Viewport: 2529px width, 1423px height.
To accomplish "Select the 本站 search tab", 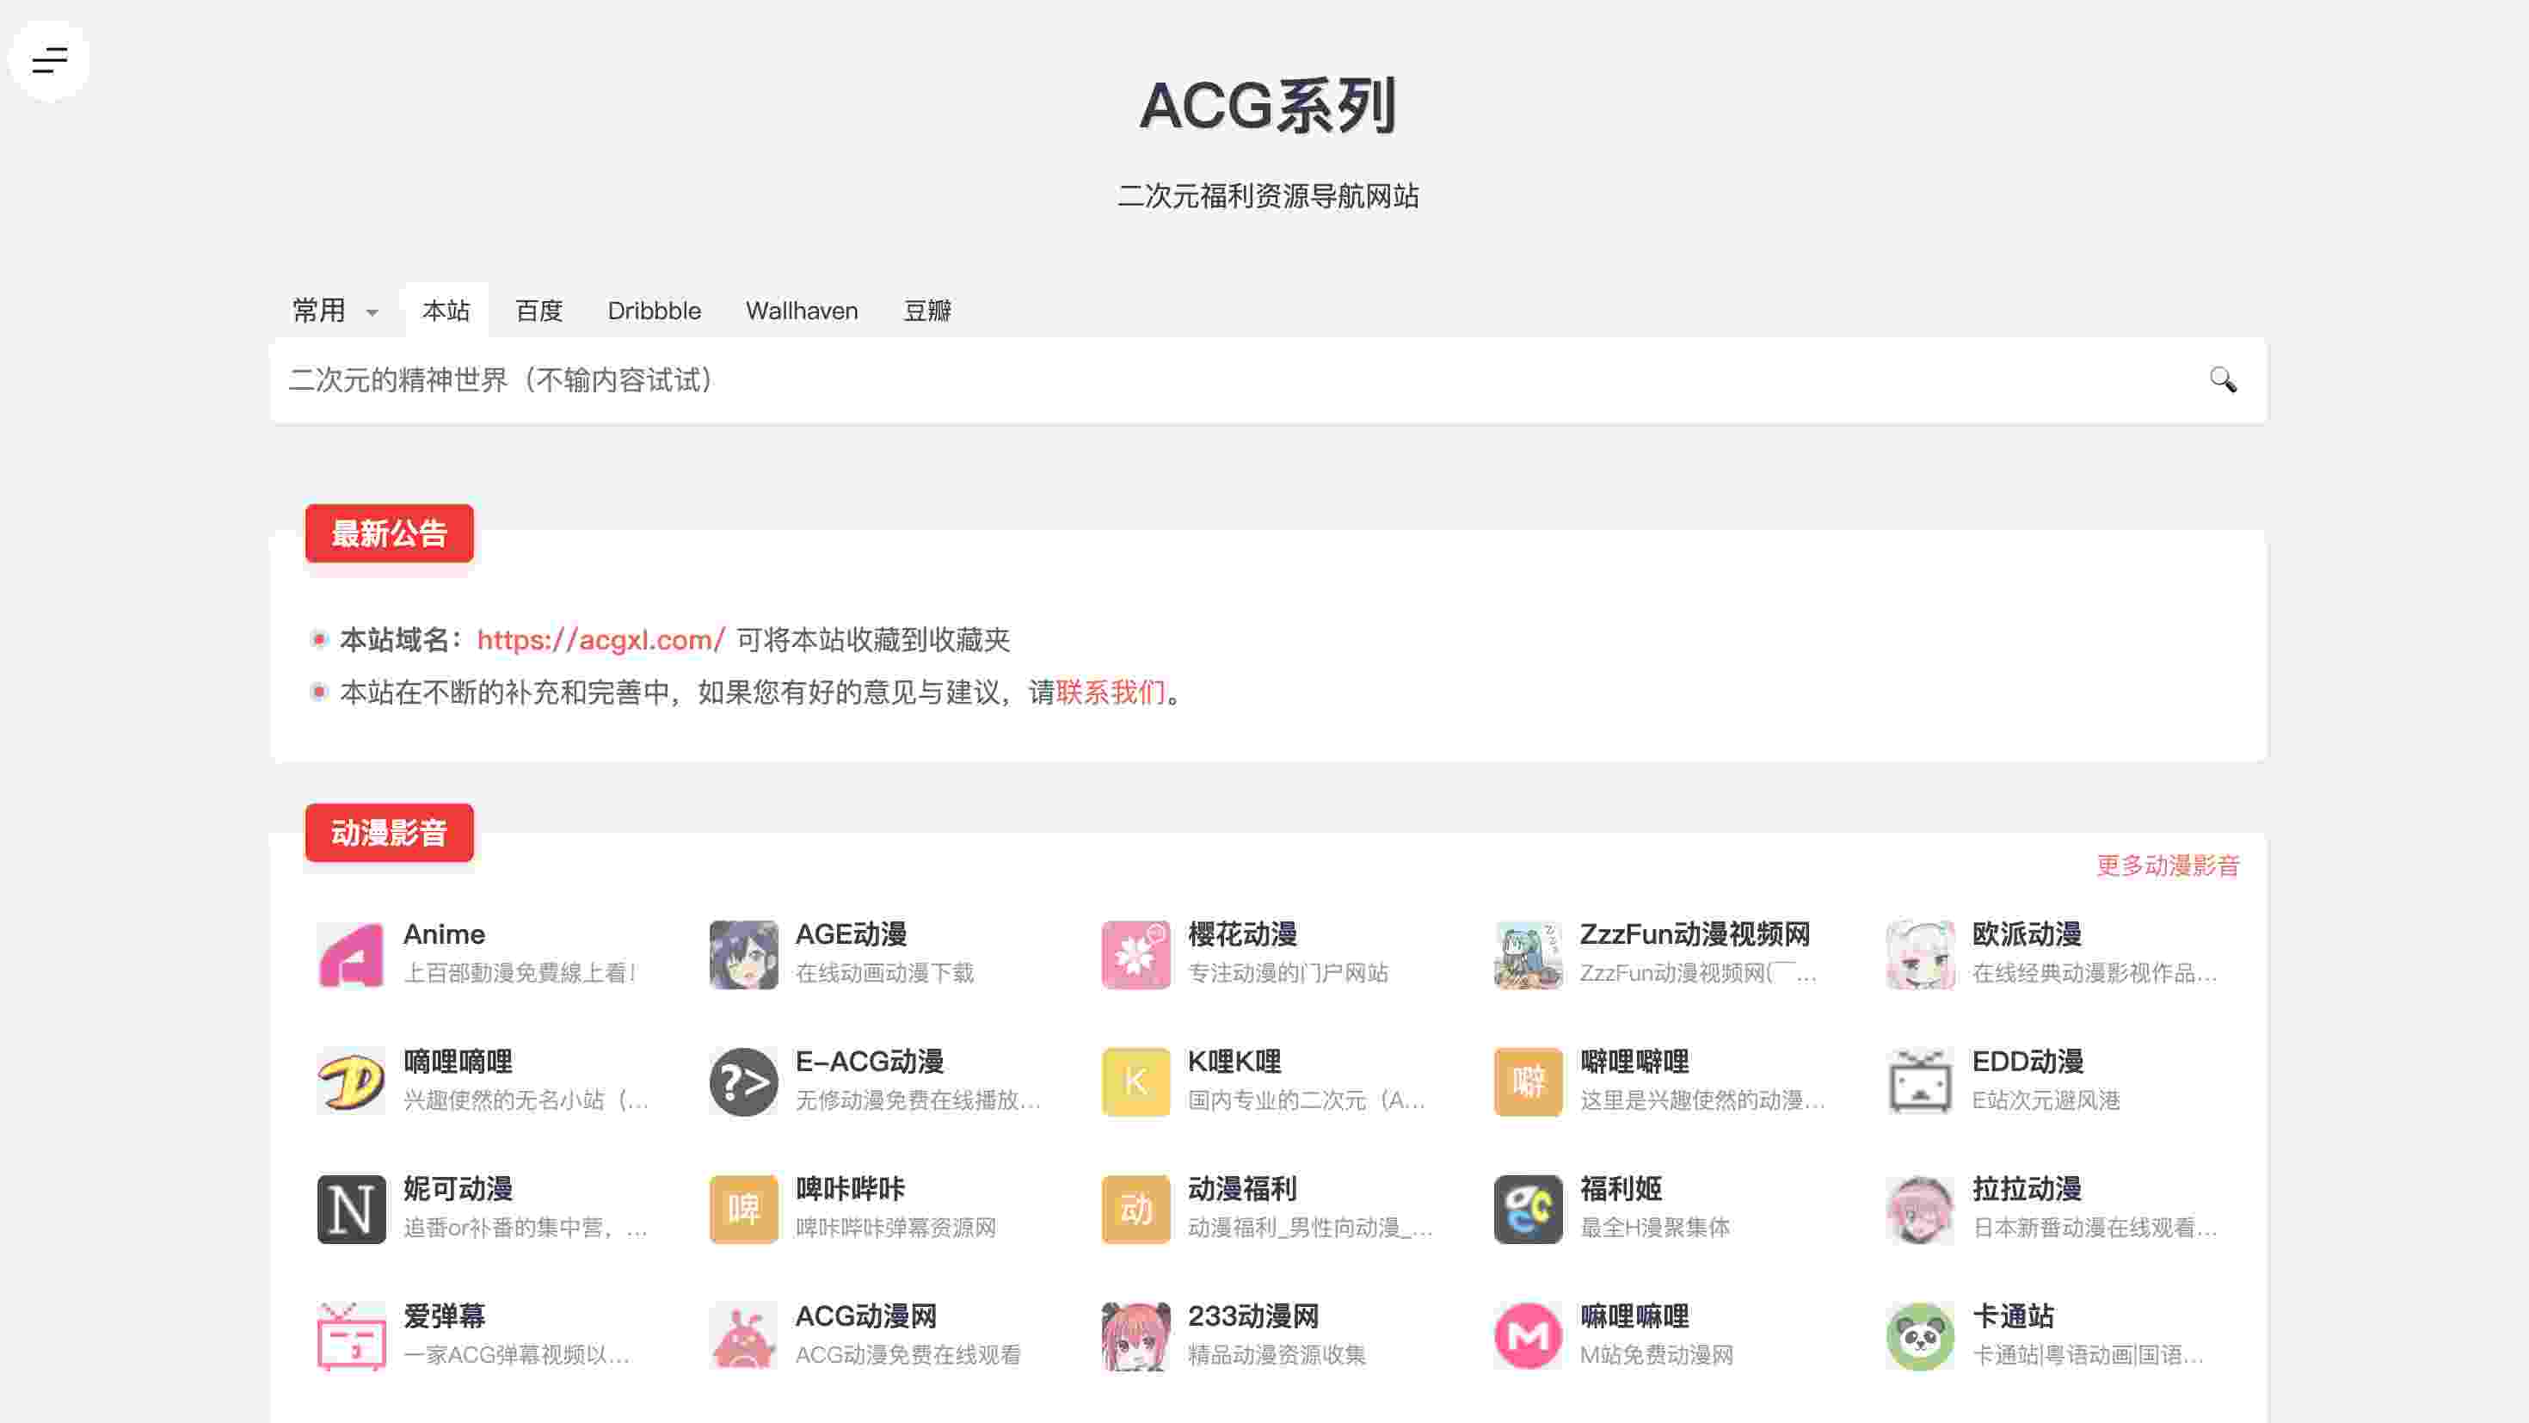I will (446, 311).
